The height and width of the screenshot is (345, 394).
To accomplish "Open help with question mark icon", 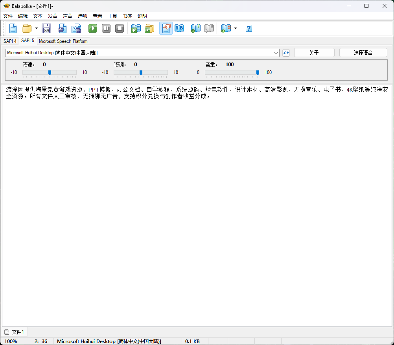I will [x=249, y=28].
